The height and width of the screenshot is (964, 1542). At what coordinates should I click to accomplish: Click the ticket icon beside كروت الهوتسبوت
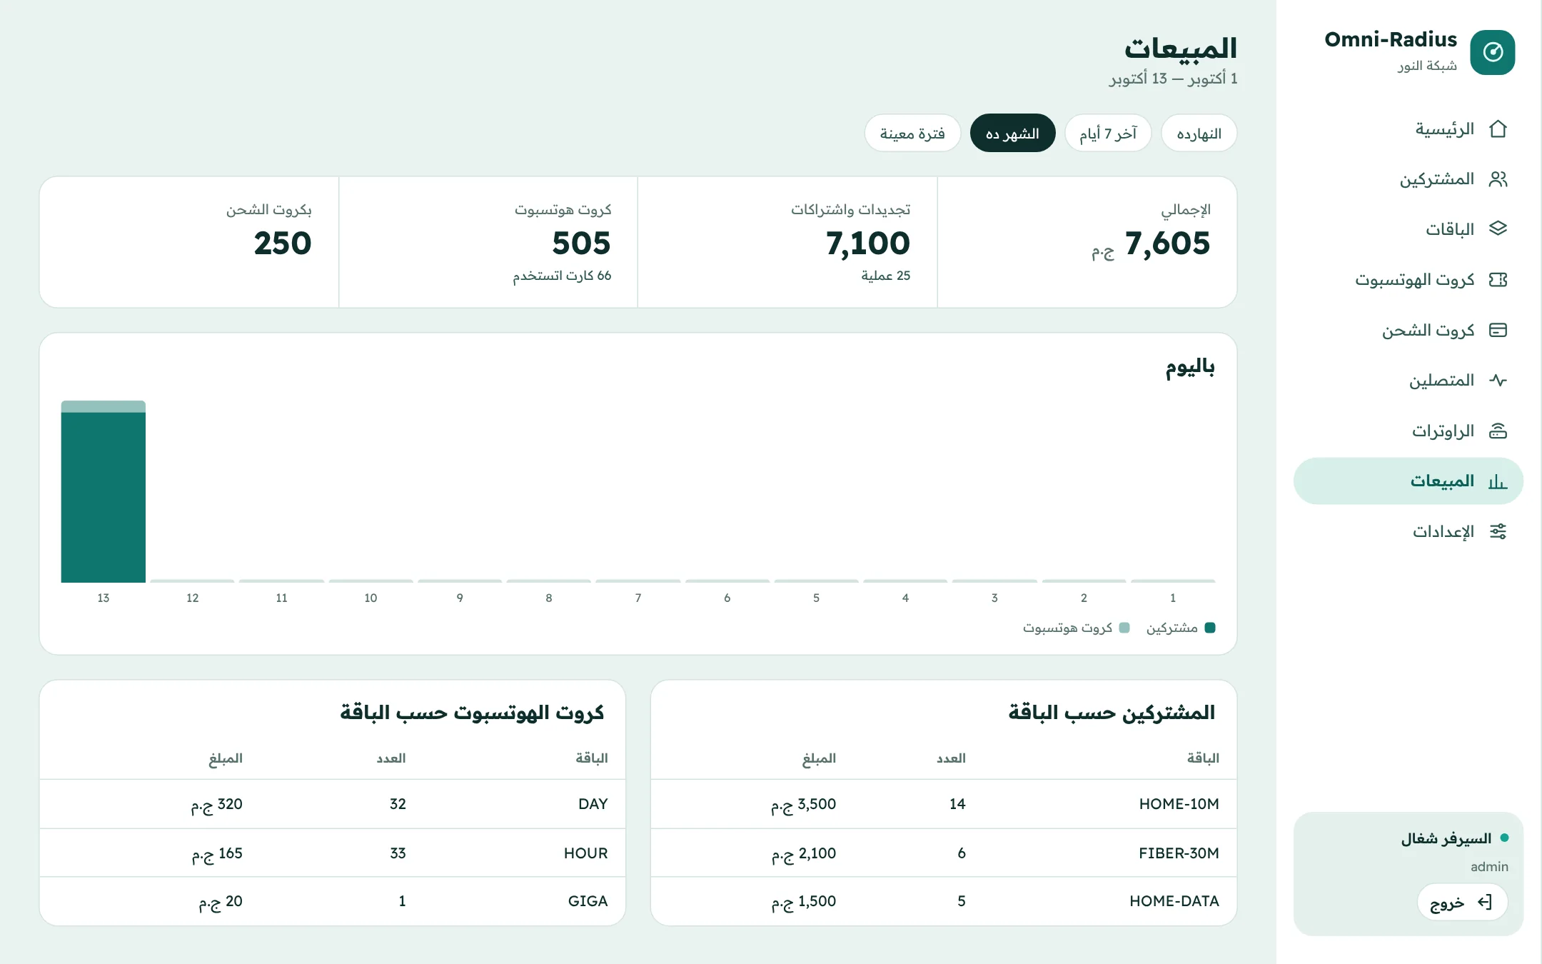[1498, 280]
